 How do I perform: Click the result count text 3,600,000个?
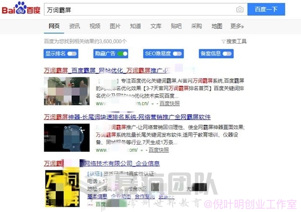113,41
